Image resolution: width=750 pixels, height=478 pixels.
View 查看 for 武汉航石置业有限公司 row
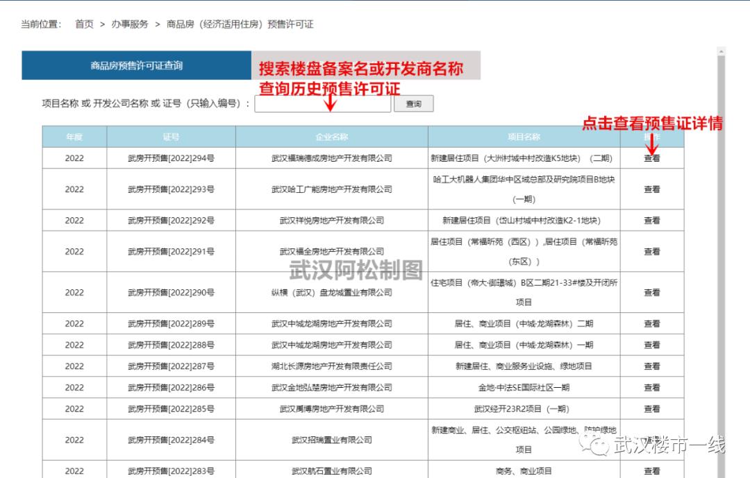651,470
